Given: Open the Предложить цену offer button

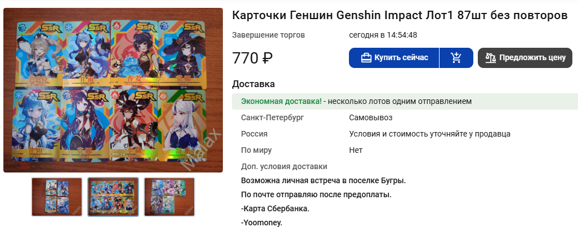Looking at the screenshot, I should point(525,58).
